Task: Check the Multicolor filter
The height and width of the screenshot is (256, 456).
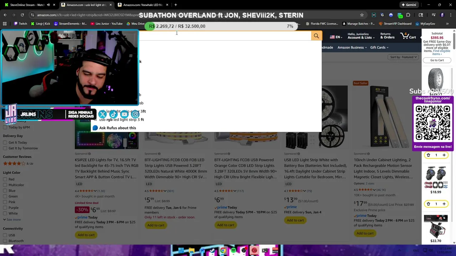Action: 5,185
